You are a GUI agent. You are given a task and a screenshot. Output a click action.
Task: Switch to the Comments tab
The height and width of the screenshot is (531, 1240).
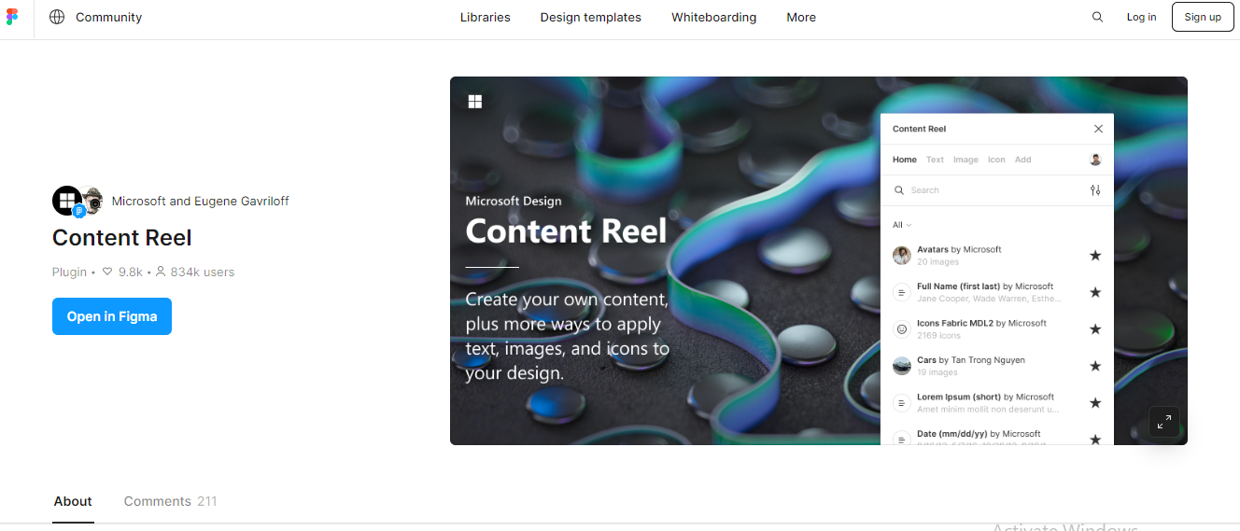tap(171, 501)
